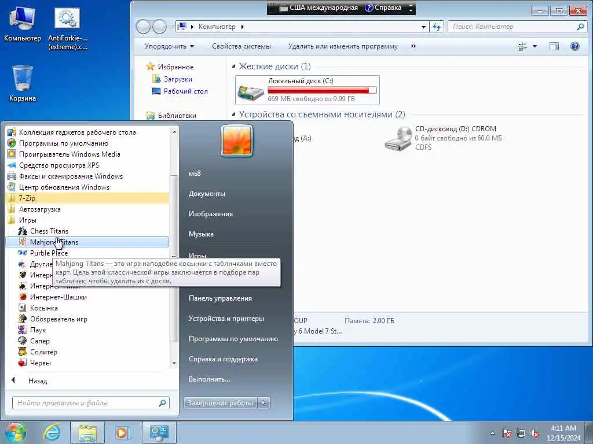
Task: Click Найти программы и файлы search box
Action: coord(90,403)
